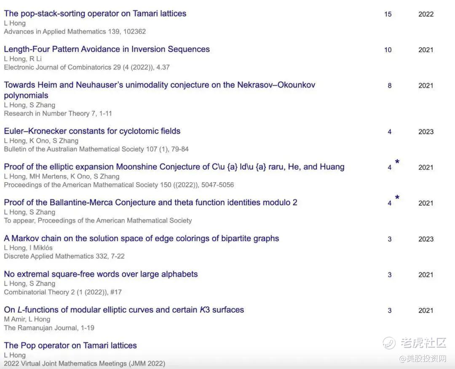View the 3 citations of K3 surfaces paper
Image resolution: width=455 pixels, height=369 pixels.
(x=389, y=311)
